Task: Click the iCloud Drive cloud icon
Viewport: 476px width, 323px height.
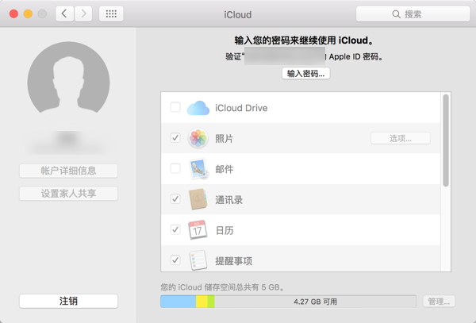Action: (198, 108)
